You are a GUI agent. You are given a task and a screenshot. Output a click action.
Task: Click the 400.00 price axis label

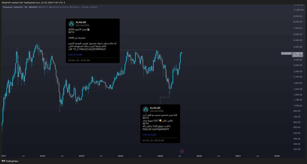tap(297, 144)
